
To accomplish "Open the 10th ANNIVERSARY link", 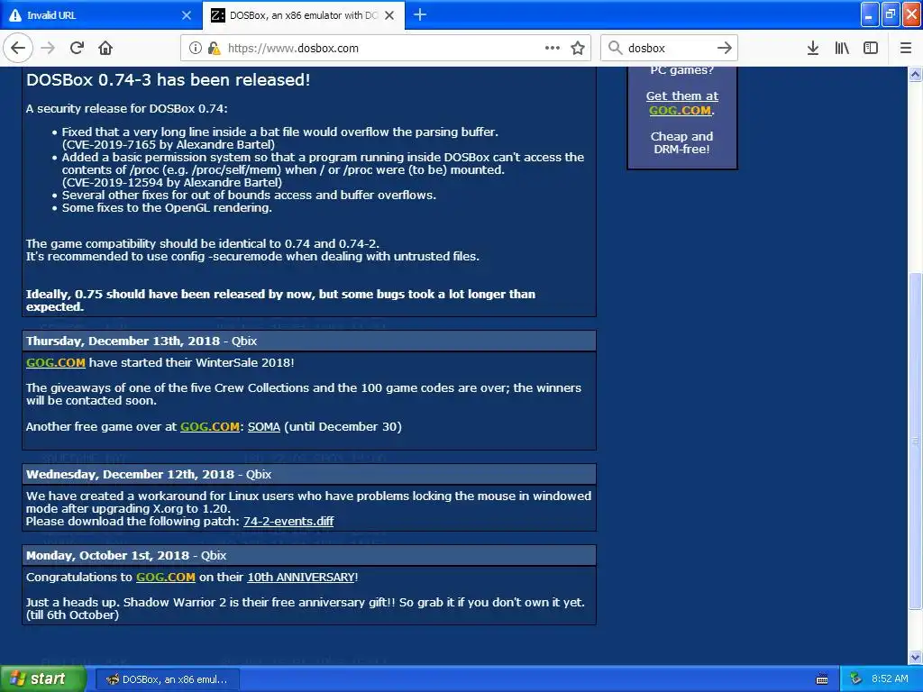I will pyautogui.click(x=301, y=578).
